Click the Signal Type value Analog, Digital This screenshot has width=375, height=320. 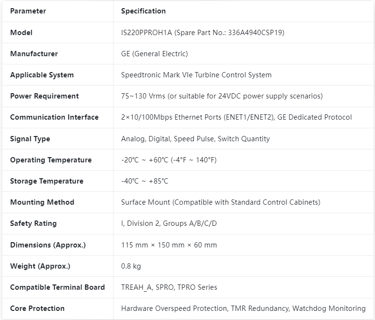coord(195,139)
